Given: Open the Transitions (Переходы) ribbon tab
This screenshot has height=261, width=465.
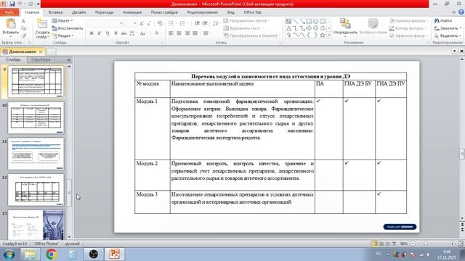Looking at the screenshot, I should point(105,12).
